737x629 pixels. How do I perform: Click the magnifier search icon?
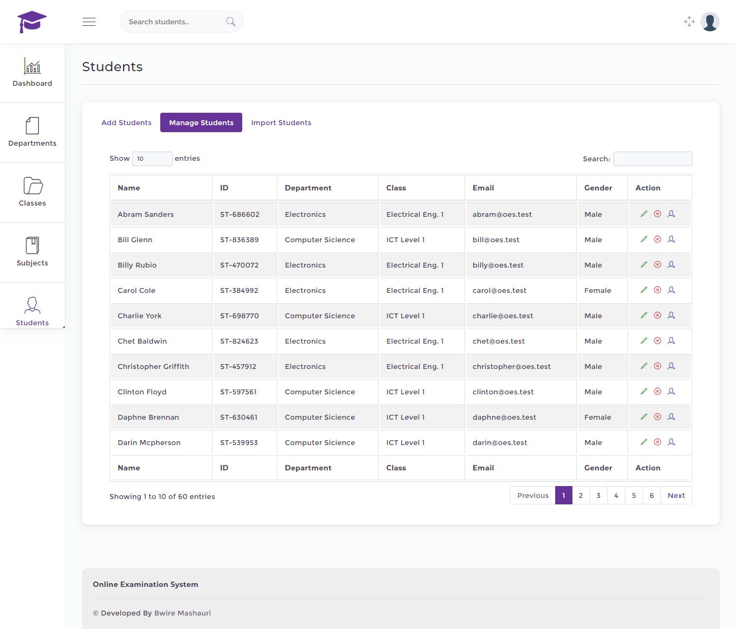[x=230, y=22]
